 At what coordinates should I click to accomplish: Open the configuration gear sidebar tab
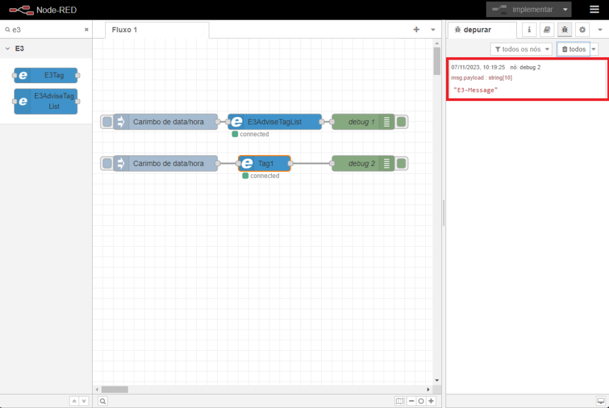582,29
